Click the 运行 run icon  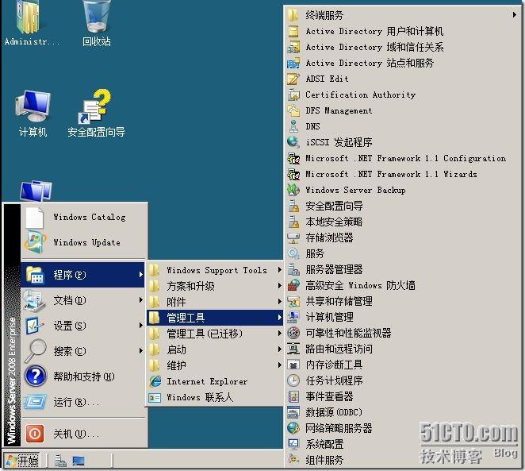tap(35, 402)
